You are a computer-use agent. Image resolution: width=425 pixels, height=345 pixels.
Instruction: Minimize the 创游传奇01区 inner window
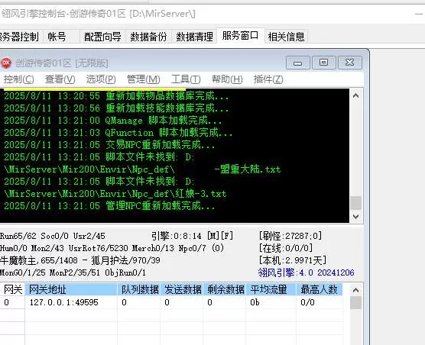(x=297, y=63)
